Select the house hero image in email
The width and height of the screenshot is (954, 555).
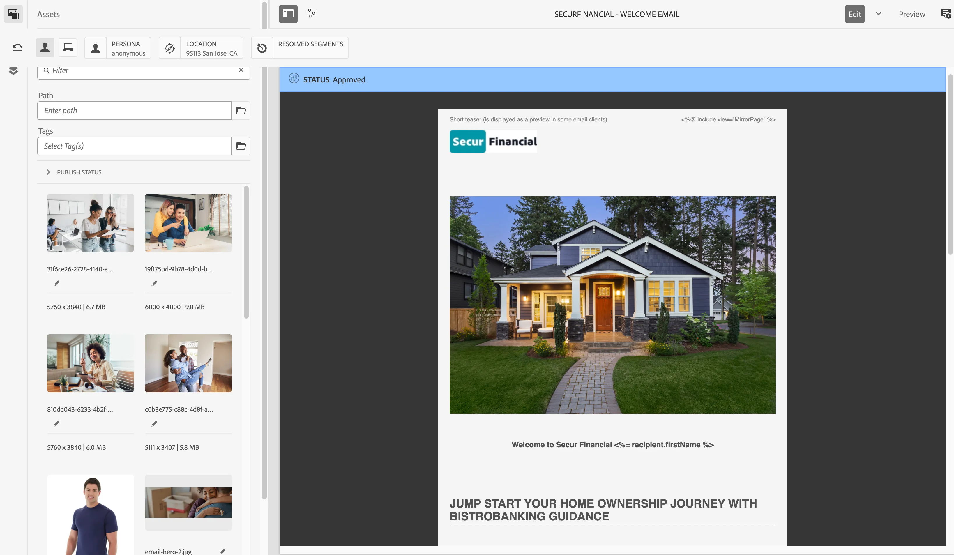point(612,305)
